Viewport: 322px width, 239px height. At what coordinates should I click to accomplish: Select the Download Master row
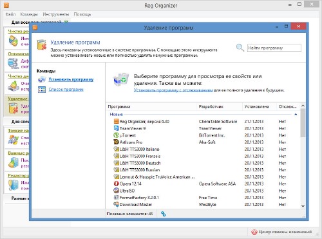coord(203,204)
